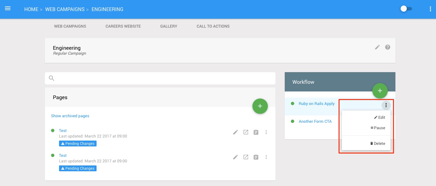Click the clipboard icon for second Test page
Viewport: 436px width, 186px height.
coord(256,157)
